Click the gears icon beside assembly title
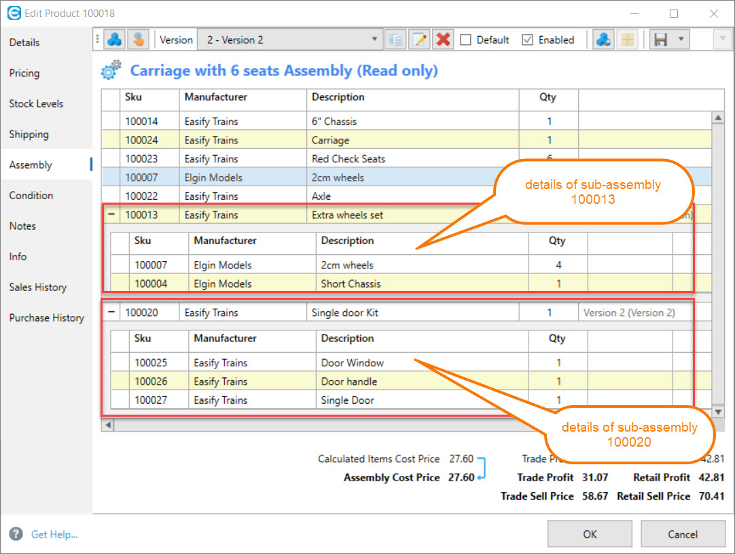Viewport: 735px width, 554px height. point(111,70)
